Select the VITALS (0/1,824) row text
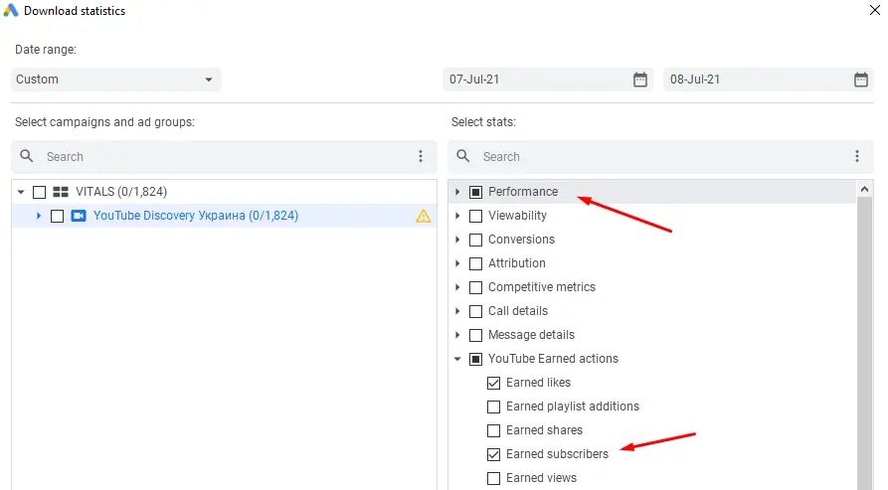This screenshot has height=490, width=888. click(x=121, y=192)
